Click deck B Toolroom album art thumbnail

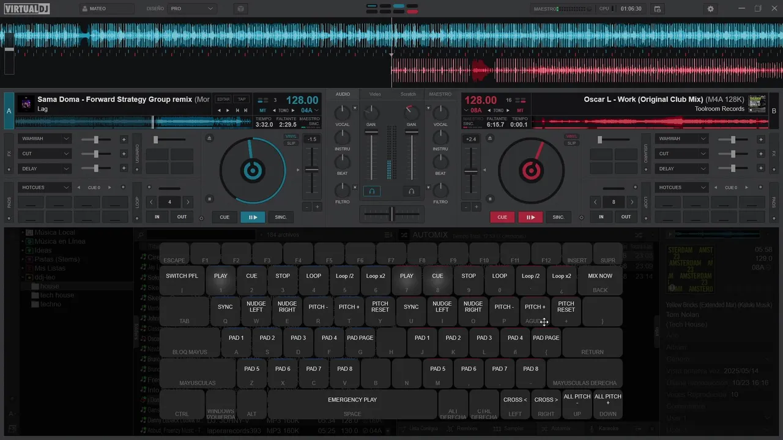click(x=756, y=103)
